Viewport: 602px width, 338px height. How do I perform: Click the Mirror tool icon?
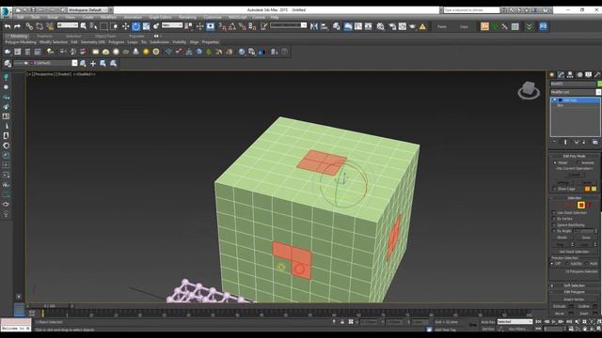pyautogui.click(x=314, y=26)
